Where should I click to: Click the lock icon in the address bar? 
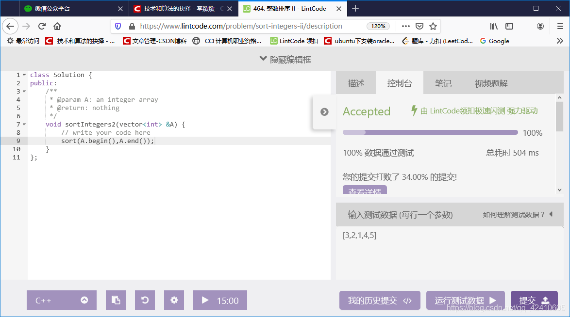pos(133,26)
